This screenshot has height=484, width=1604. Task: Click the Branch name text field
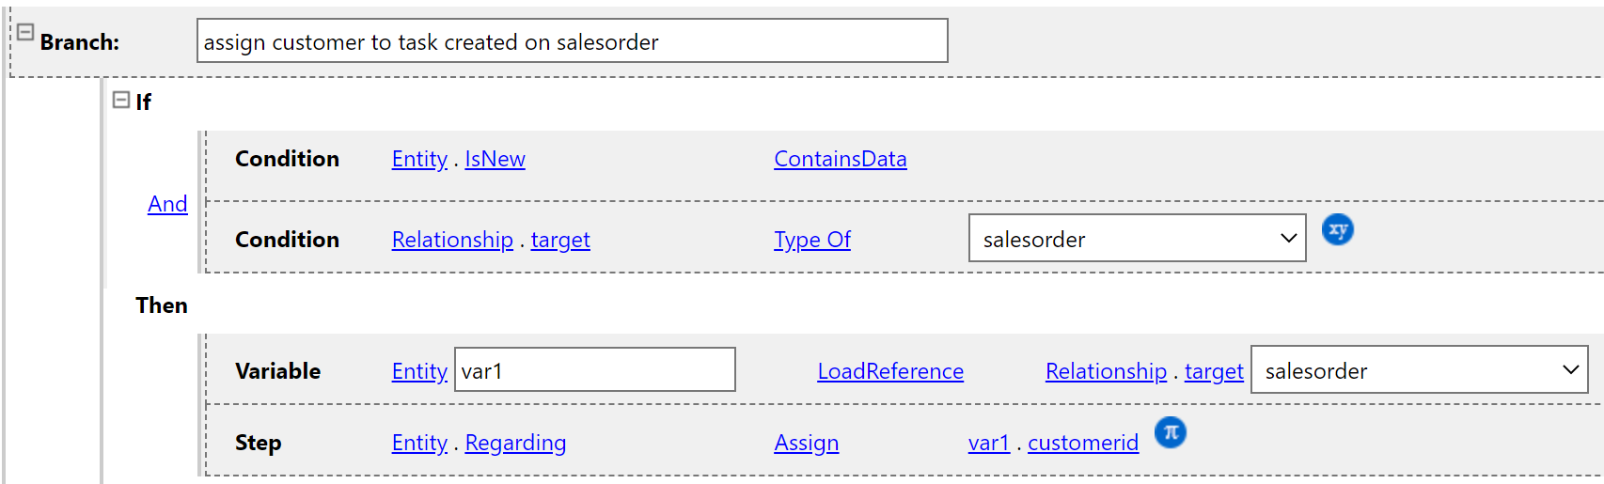572,41
